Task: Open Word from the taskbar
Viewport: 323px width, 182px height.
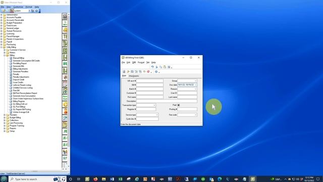Action: [112, 179]
